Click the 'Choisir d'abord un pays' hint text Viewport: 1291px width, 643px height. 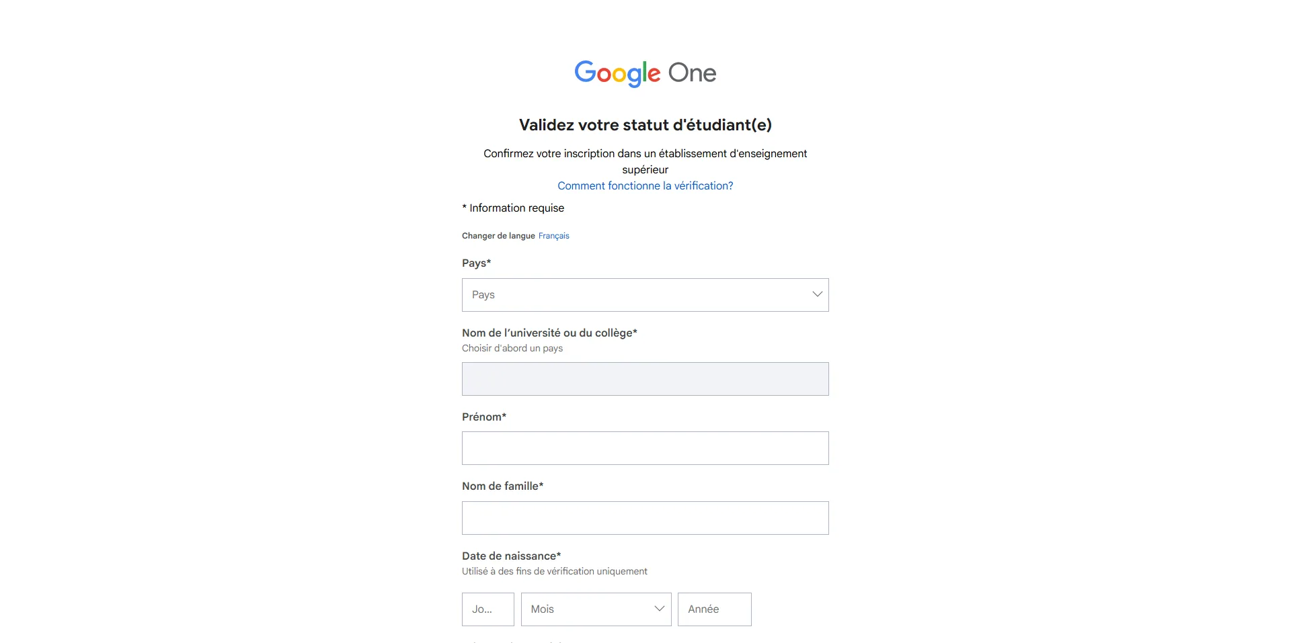pyautogui.click(x=512, y=349)
